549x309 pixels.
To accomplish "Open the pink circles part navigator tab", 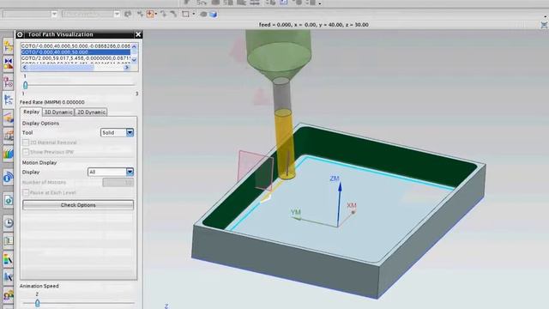I will (8, 82).
